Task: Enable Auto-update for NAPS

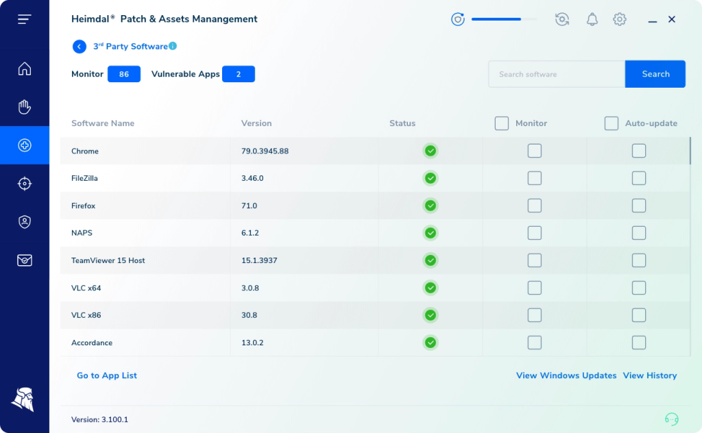Action: tap(639, 233)
